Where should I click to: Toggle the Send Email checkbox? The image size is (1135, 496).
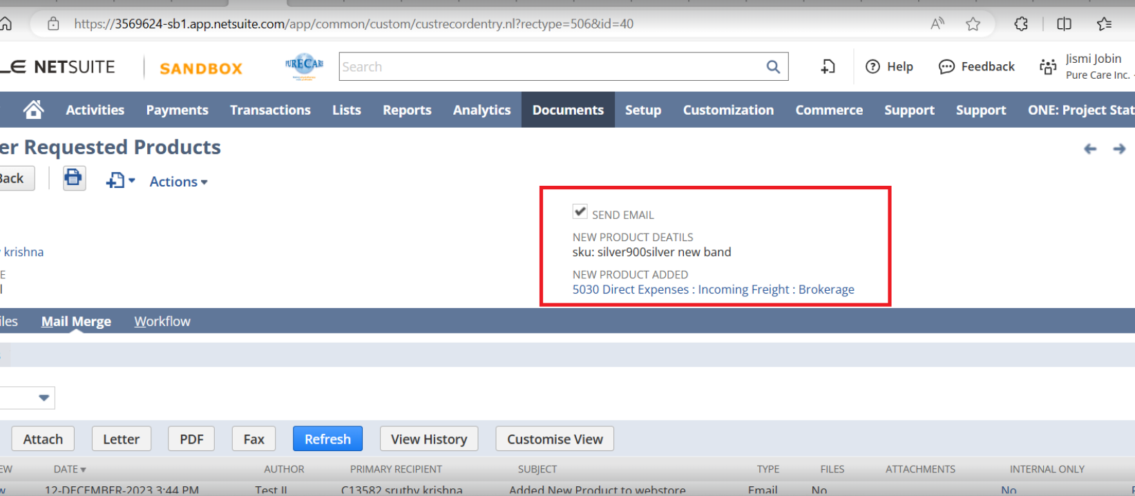click(x=580, y=212)
